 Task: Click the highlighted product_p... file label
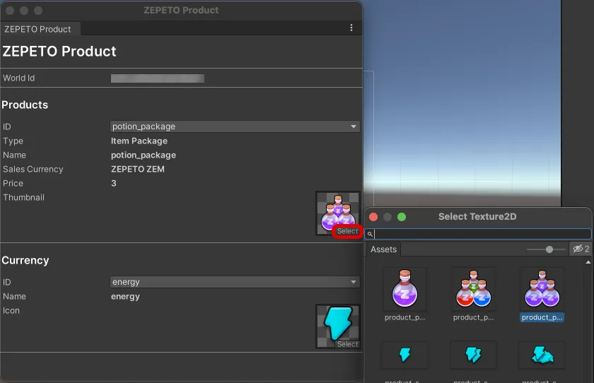[x=542, y=317]
